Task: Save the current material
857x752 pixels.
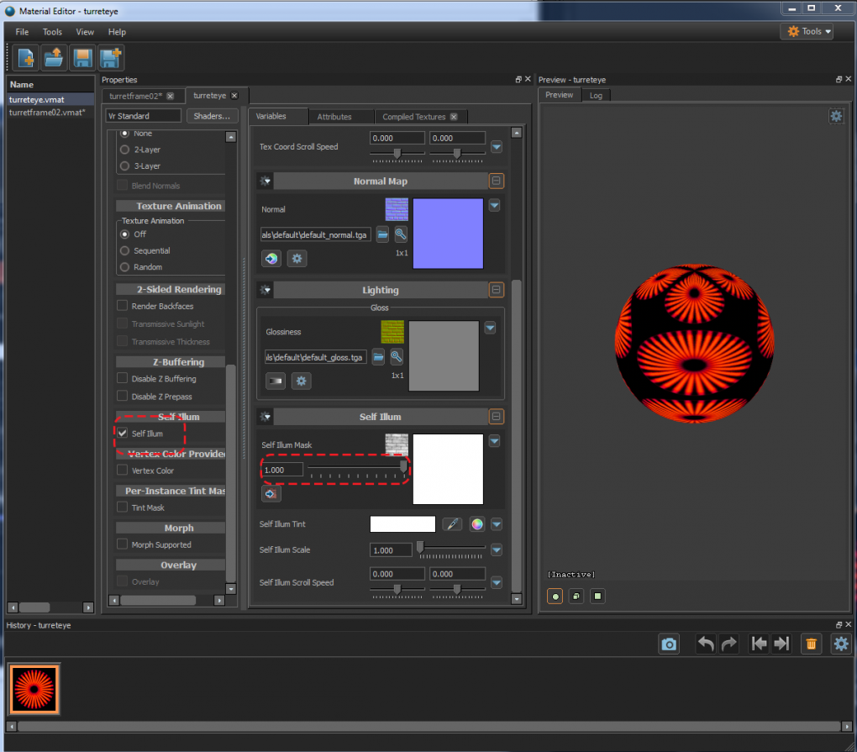Action: (x=81, y=57)
